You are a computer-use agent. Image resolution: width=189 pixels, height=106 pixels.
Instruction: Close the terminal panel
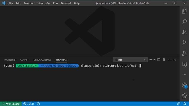pyautogui.click(x=175, y=59)
